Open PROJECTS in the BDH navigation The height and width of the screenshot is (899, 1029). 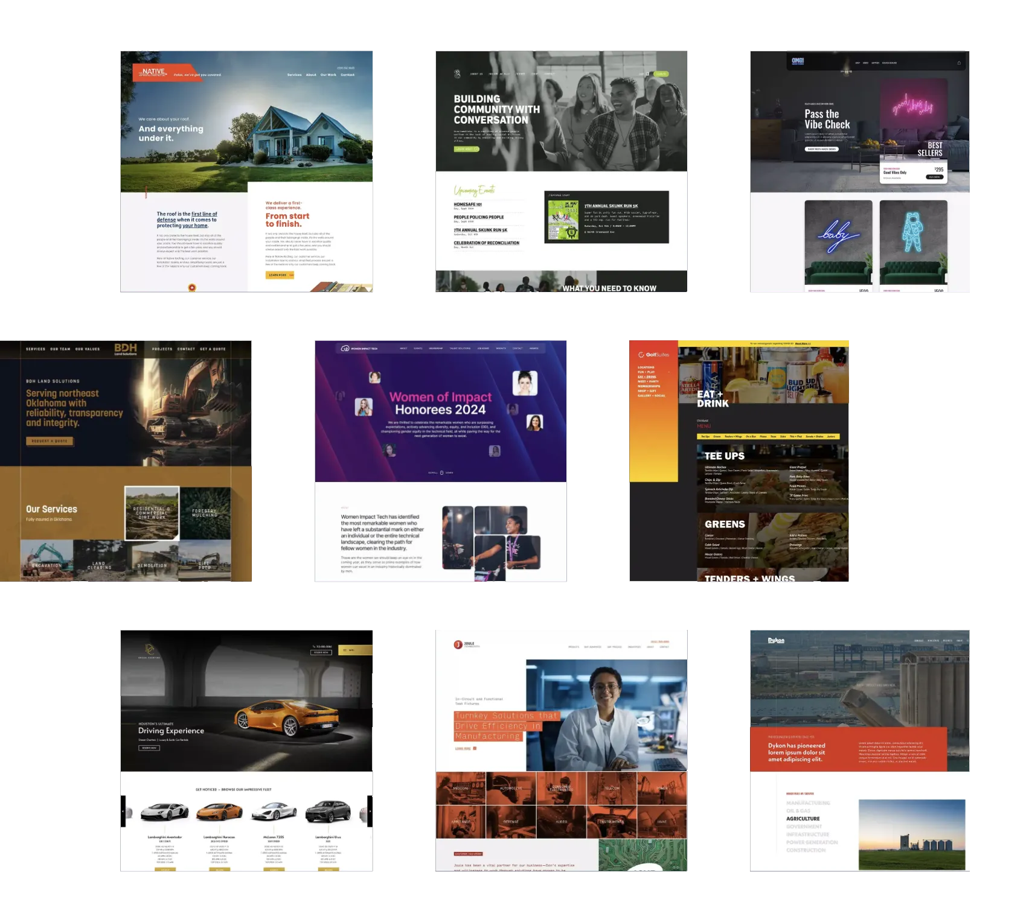162,349
